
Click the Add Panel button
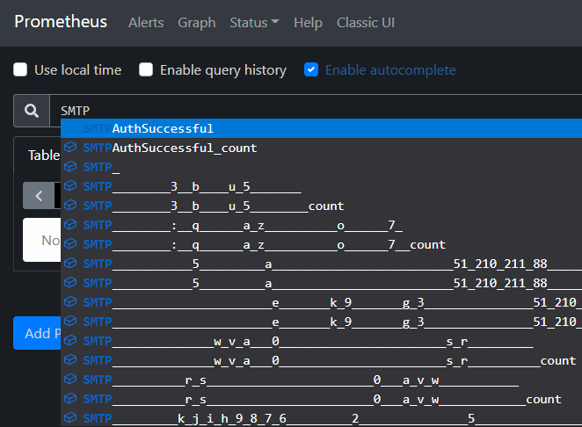tap(37, 333)
